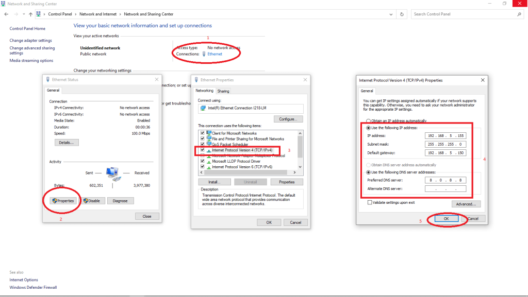Open Change adapter settings
This screenshot has width=528, height=297.
(30, 40)
